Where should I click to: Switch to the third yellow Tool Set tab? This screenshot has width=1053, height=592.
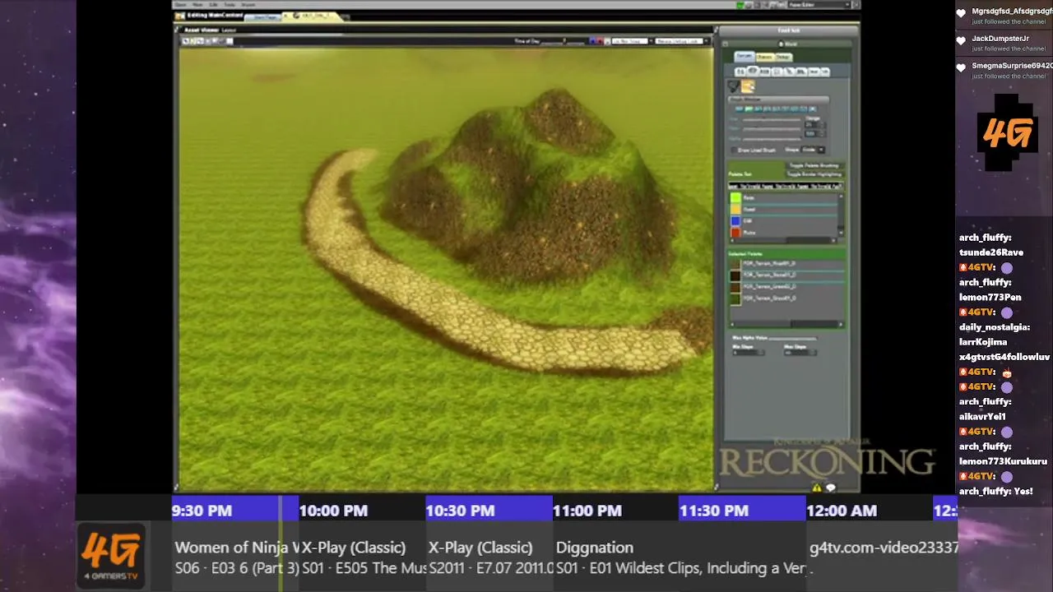click(783, 56)
